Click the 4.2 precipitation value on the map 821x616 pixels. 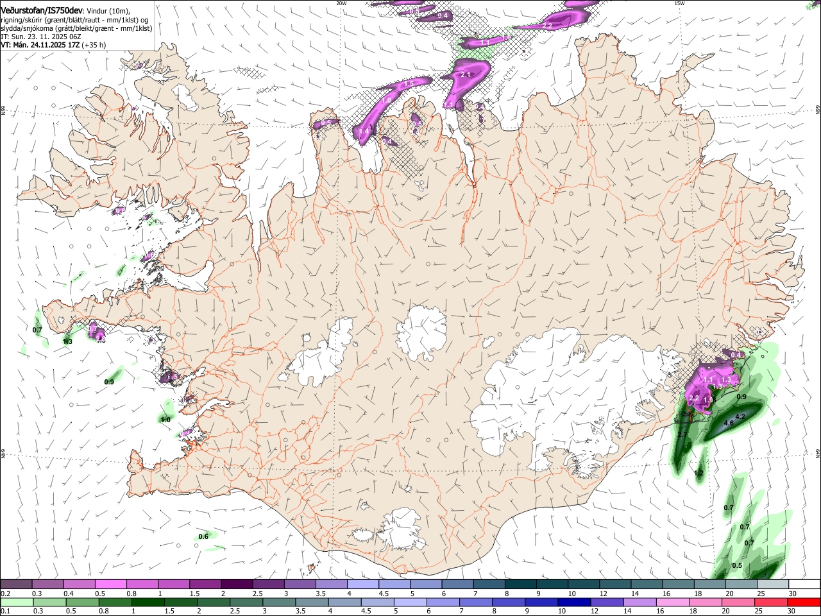tap(740, 416)
